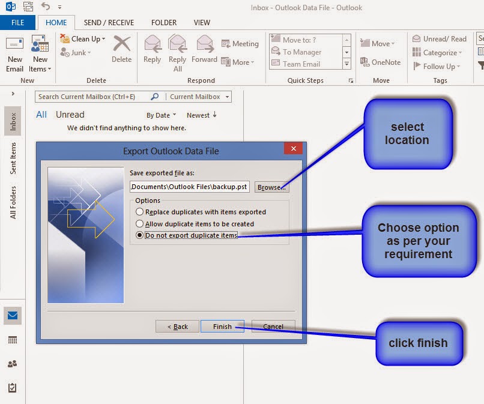Viewport: 484px width, 404px height.
Task: Switch to the SEND / RECEIVE tab
Action: point(109,23)
